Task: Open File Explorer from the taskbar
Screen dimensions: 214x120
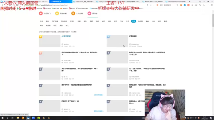Action: (18, 118)
